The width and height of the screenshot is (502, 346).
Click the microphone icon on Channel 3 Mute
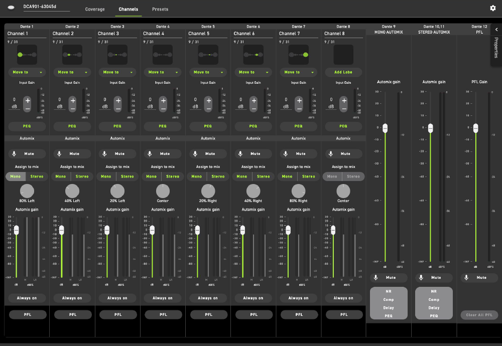point(105,154)
